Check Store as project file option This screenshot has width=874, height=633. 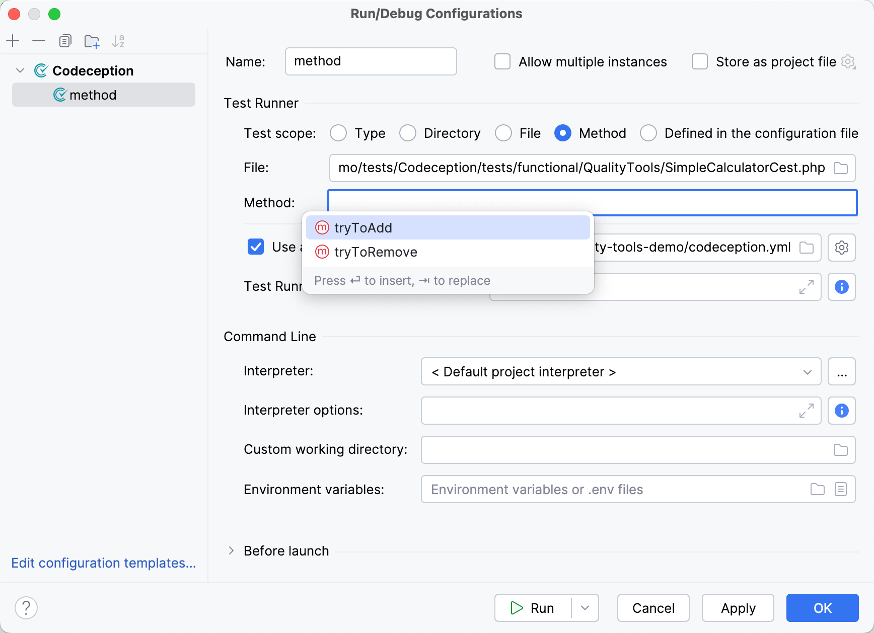700,62
